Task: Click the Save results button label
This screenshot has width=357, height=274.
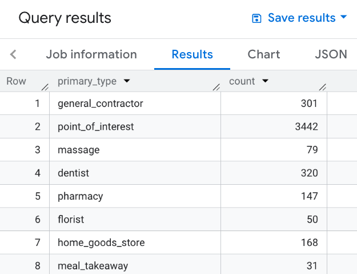Action: [x=301, y=18]
